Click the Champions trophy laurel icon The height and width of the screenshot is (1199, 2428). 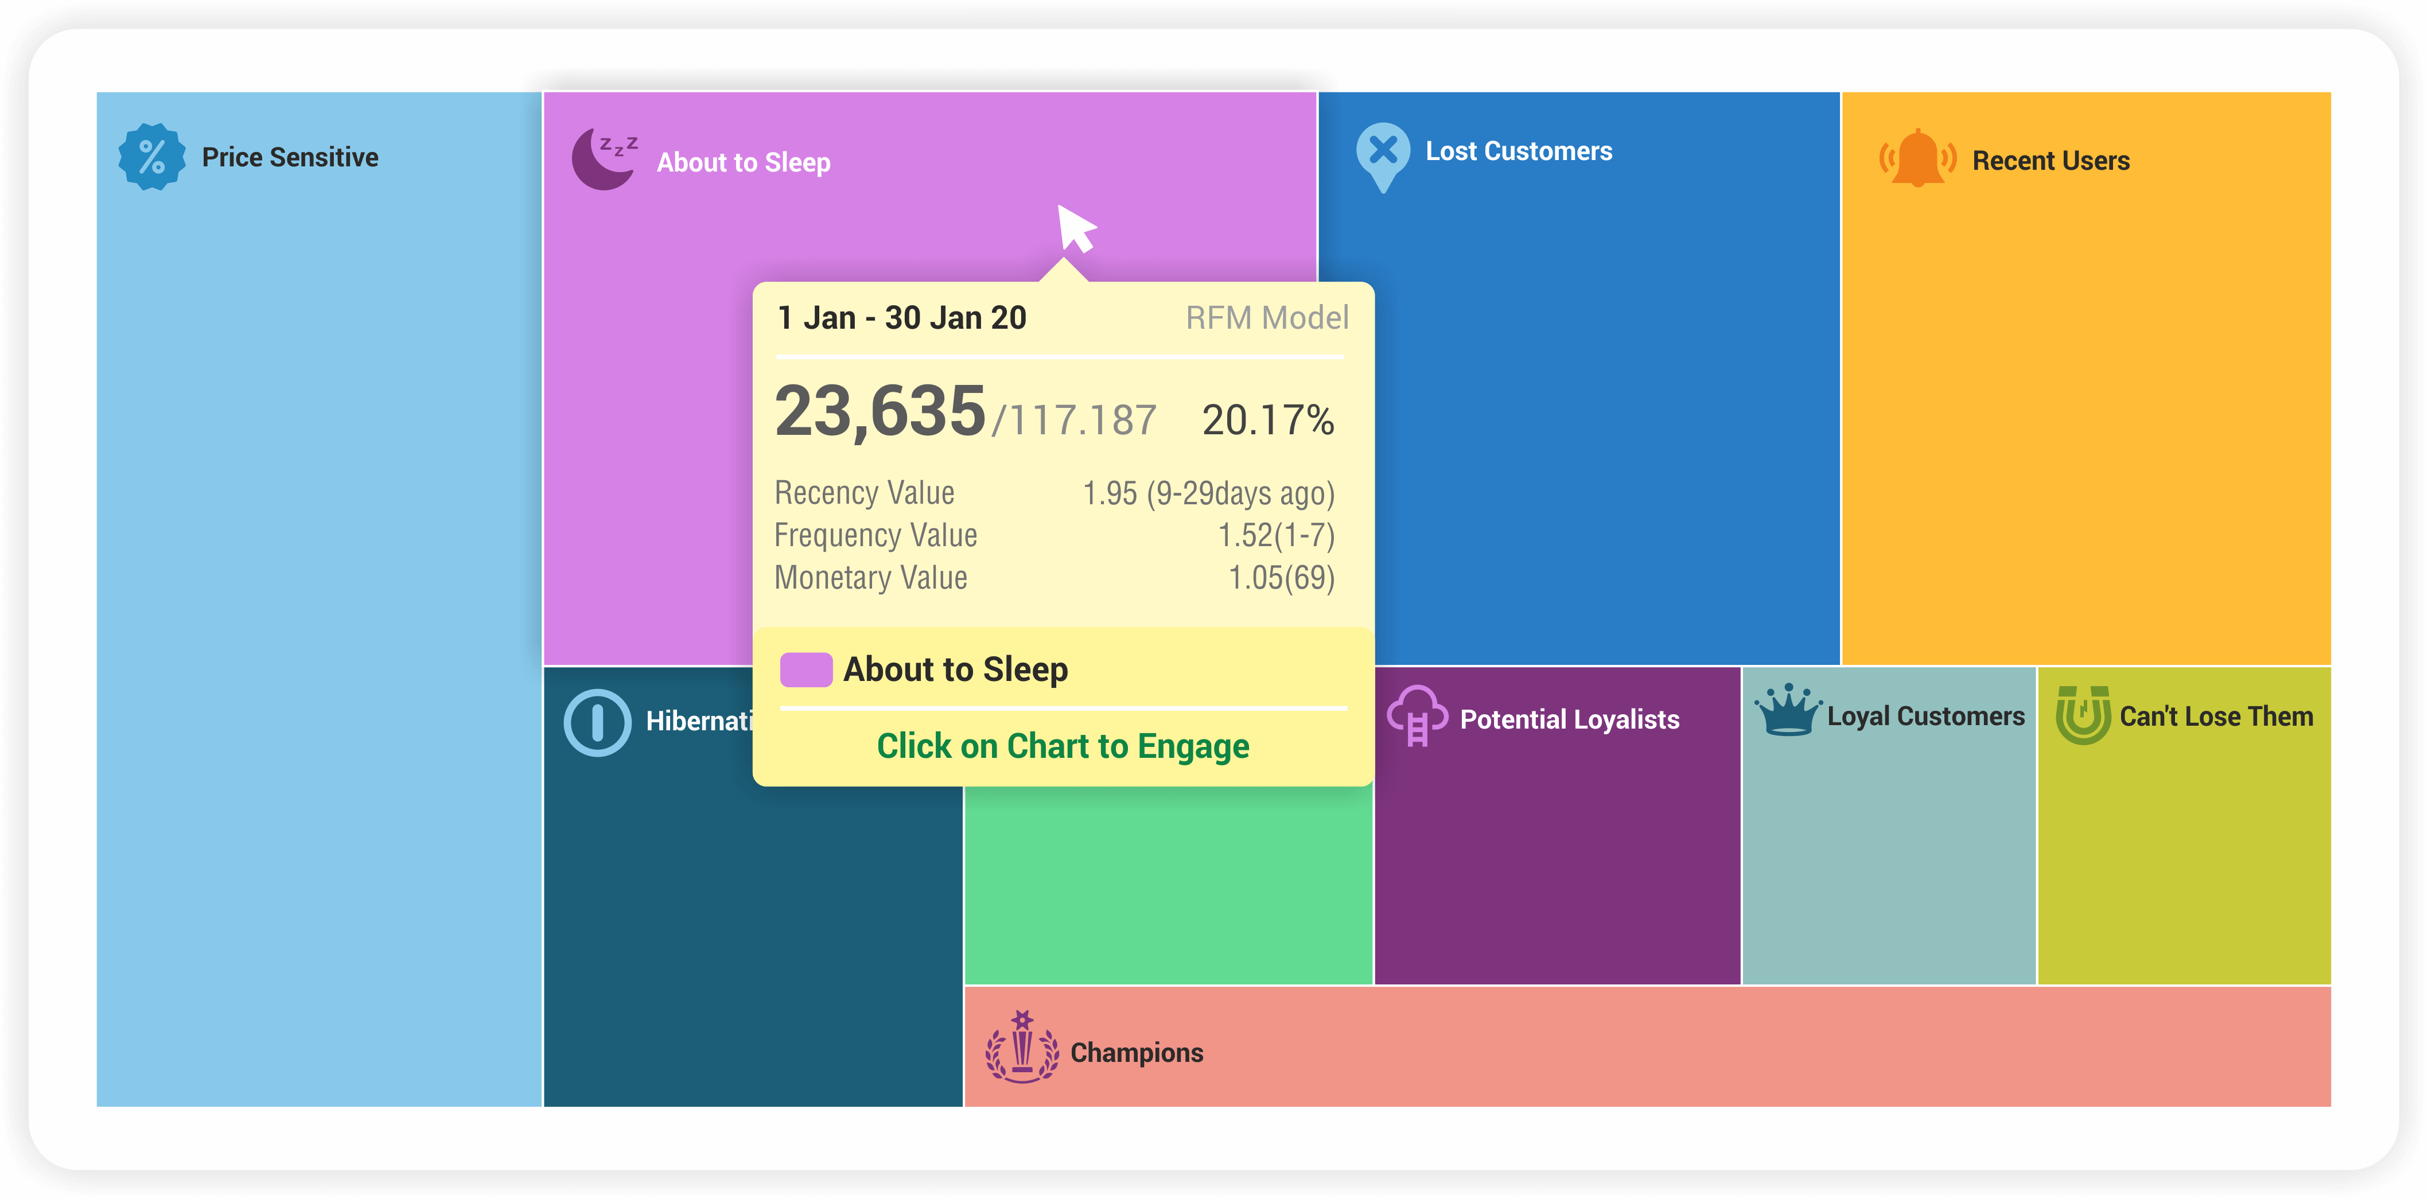(1022, 1047)
